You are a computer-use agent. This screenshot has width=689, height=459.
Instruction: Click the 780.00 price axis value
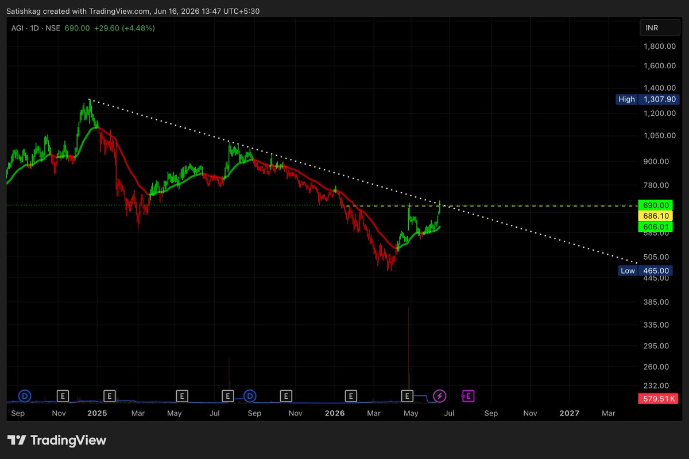coord(656,185)
